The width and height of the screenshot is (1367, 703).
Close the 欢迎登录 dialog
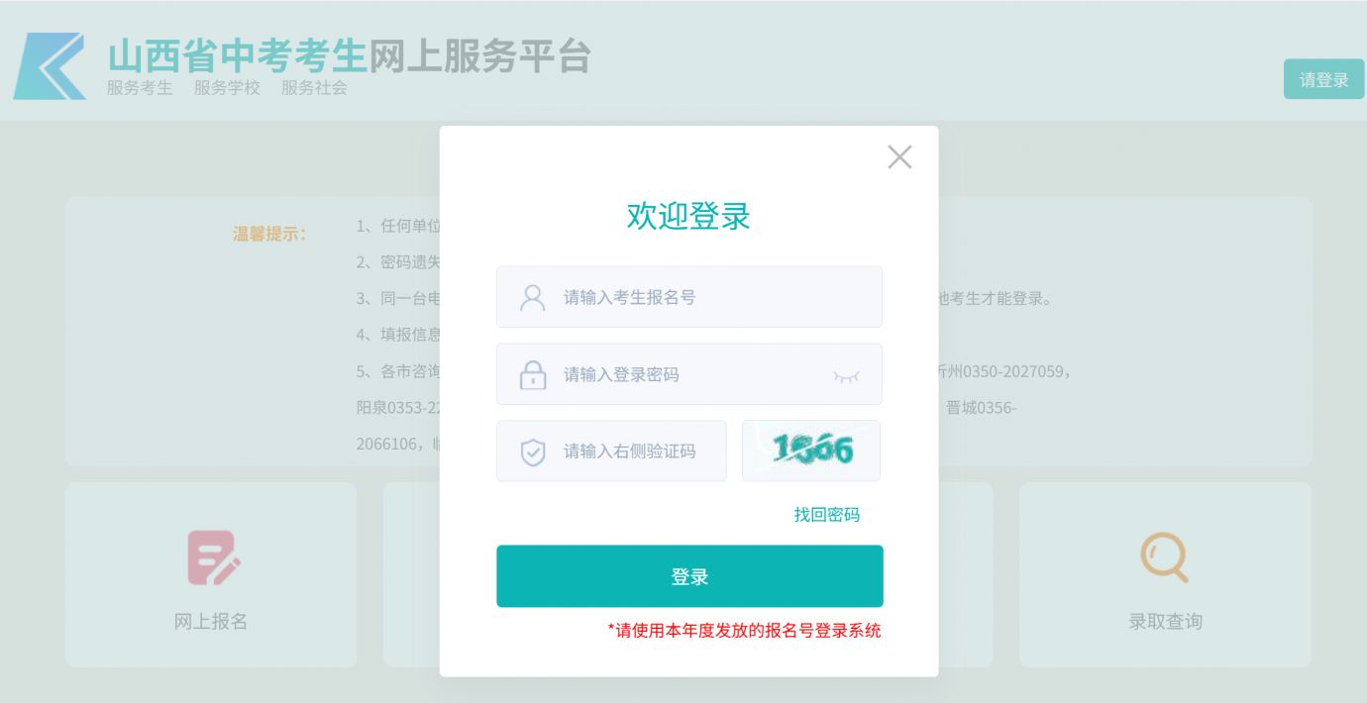pyautogui.click(x=898, y=156)
